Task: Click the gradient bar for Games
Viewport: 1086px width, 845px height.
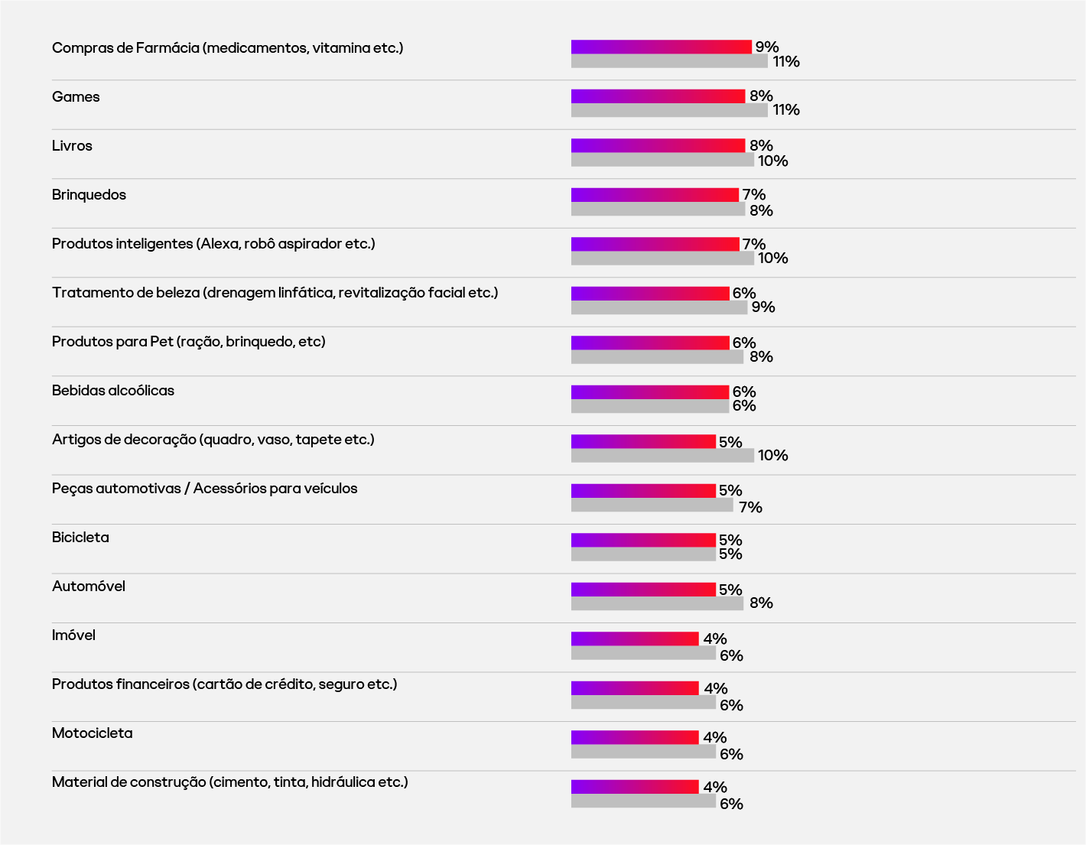Action: pyautogui.click(x=658, y=96)
